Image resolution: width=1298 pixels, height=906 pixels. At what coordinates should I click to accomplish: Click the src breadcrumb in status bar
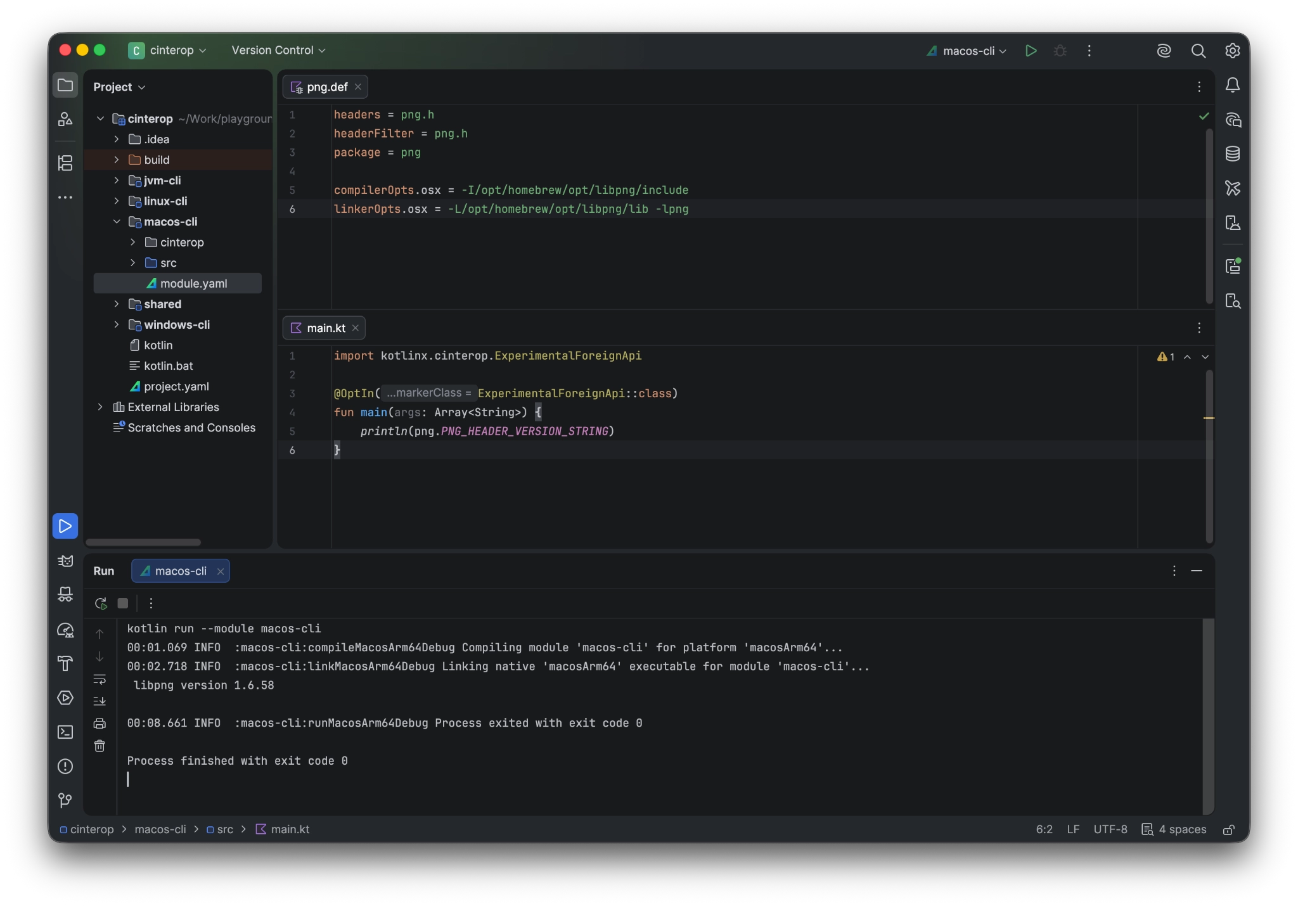[220, 829]
